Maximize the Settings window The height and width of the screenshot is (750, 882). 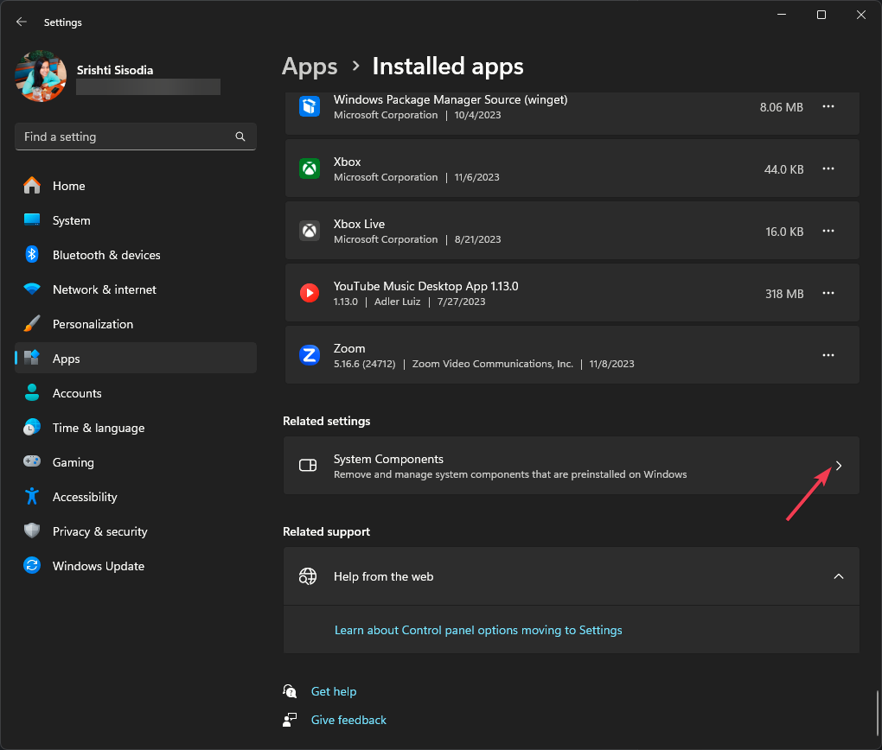point(821,16)
